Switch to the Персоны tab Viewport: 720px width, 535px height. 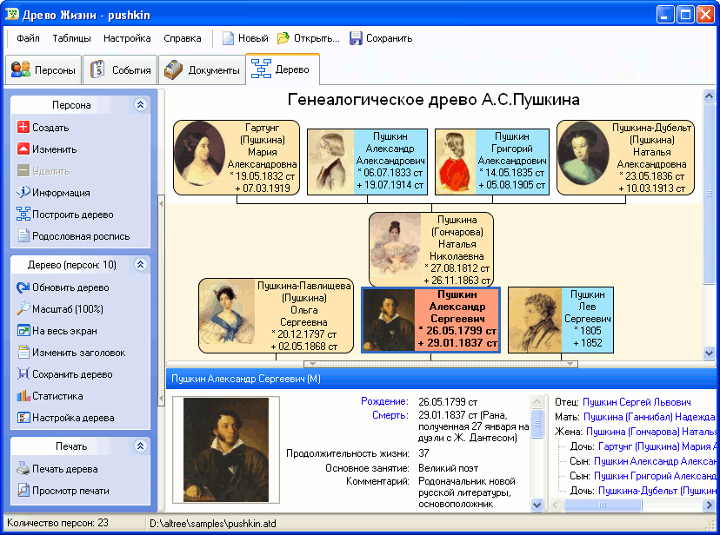(43, 70)
